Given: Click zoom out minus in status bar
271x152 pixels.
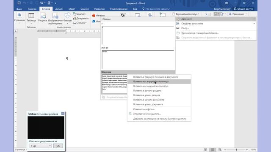Looking at the screenshot, I should point(225,149).
